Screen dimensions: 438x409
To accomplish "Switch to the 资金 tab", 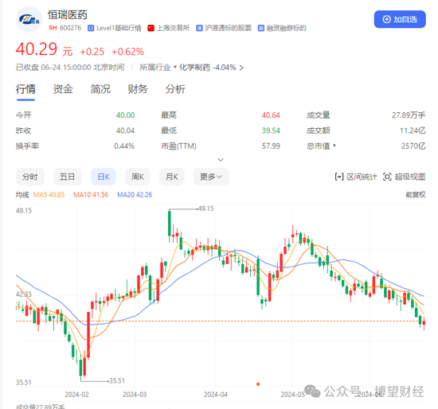I will (x=63, y=89).
